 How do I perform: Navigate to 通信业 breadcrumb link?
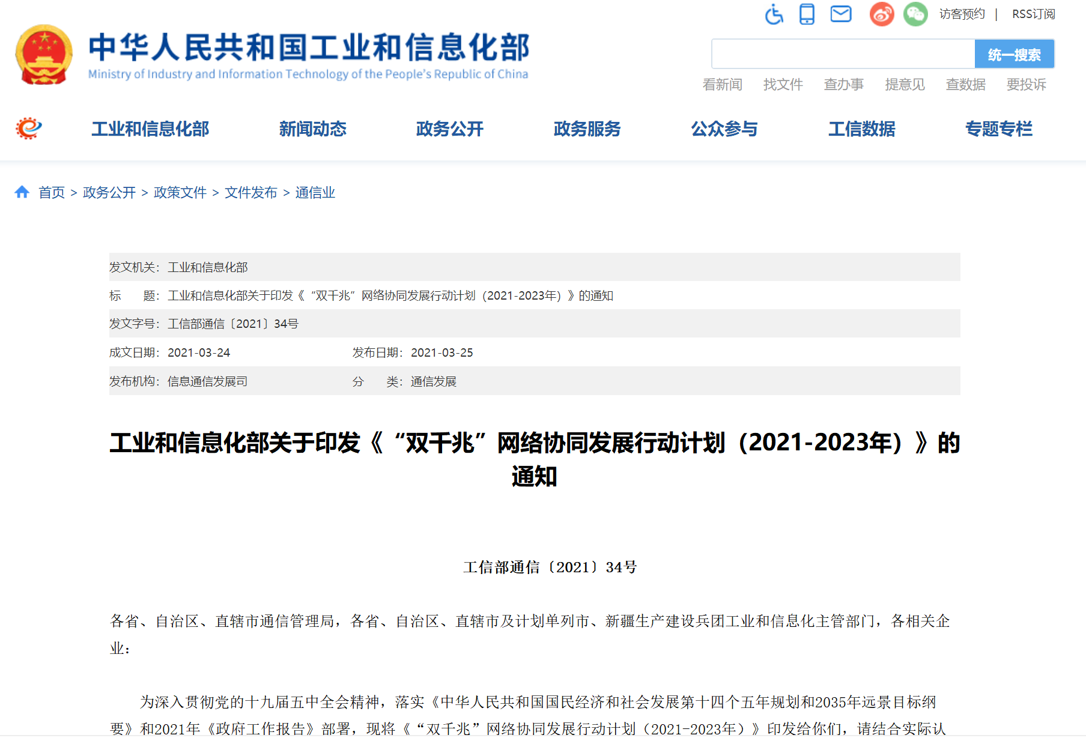click(x=315, y=193)
